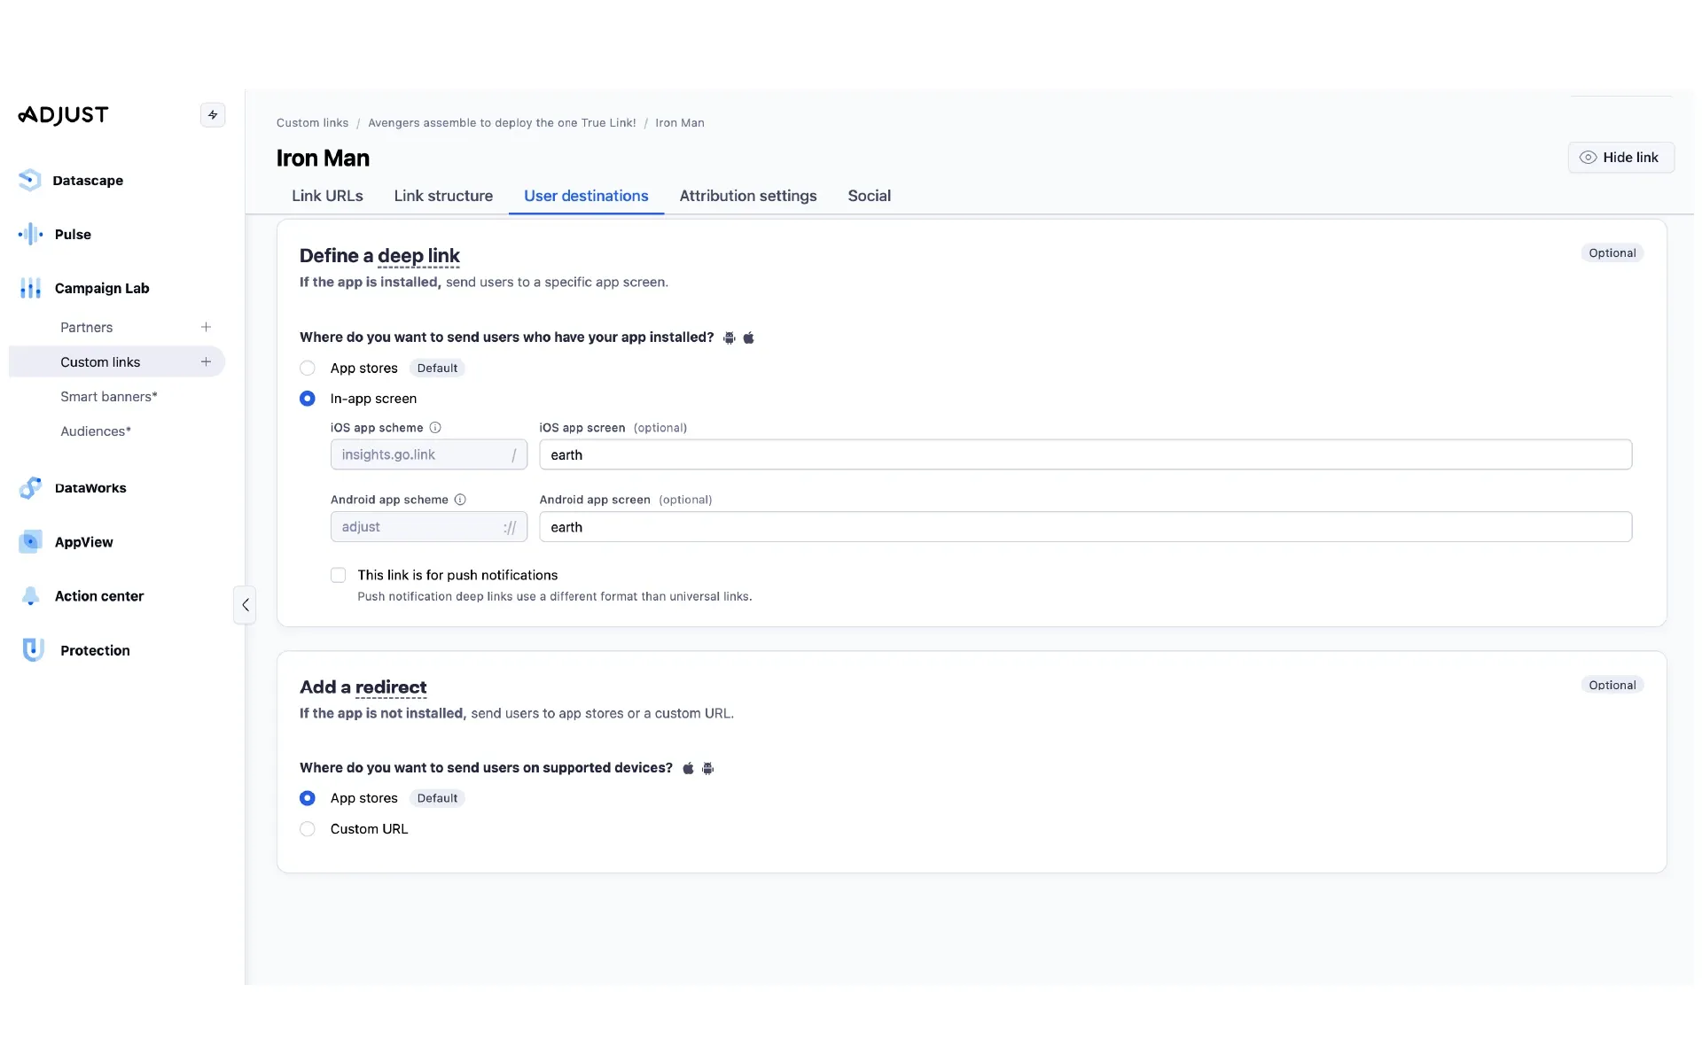Open AppView from the left sidebar
Viewport: 1702px width, 1063px height.
[x=32, y=541]
